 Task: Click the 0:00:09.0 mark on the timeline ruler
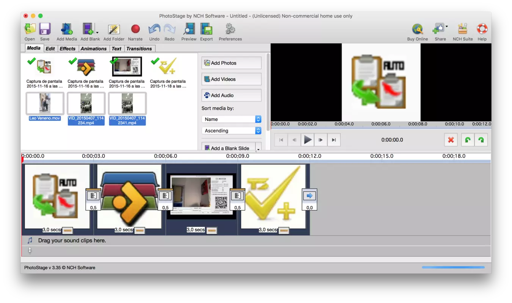(238, 156)
